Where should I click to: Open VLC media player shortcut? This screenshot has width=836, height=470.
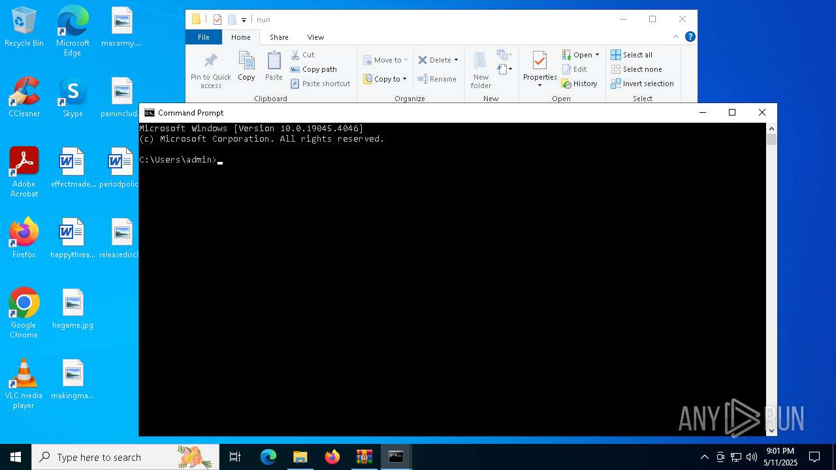tap(24, 384)
